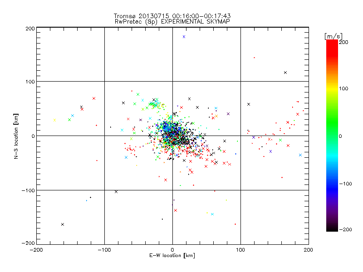Click the N-S axis tick label '100'

point(30,82)
